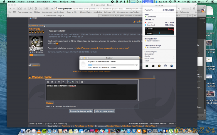Click the copy progress bar
Viewport: 217px width, 135px height.
(x=111, y=65)
